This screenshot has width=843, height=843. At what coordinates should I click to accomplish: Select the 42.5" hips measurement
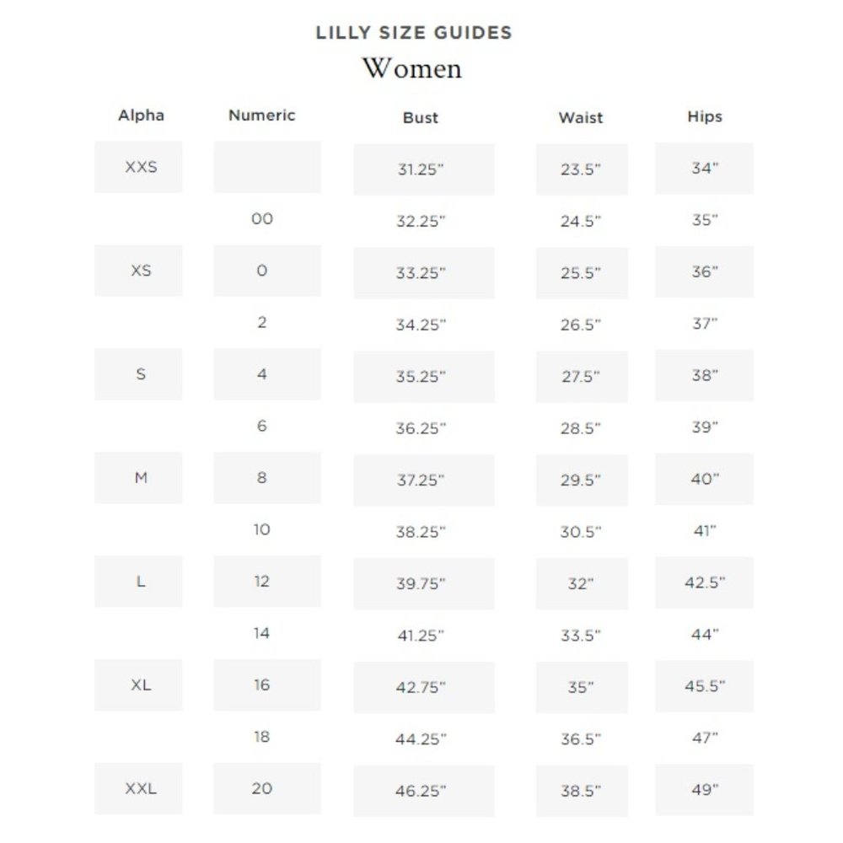coord(704,583)
